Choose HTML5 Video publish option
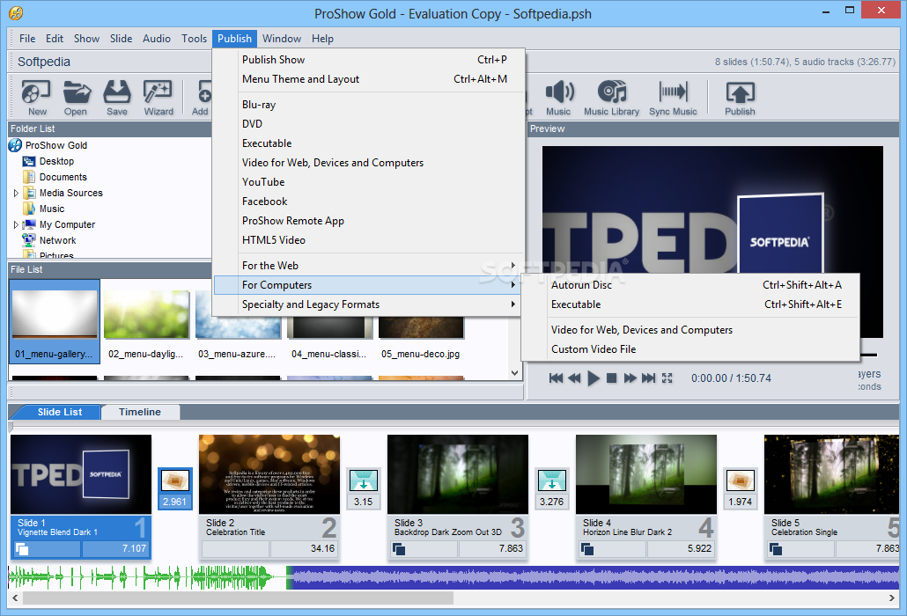 369,240
